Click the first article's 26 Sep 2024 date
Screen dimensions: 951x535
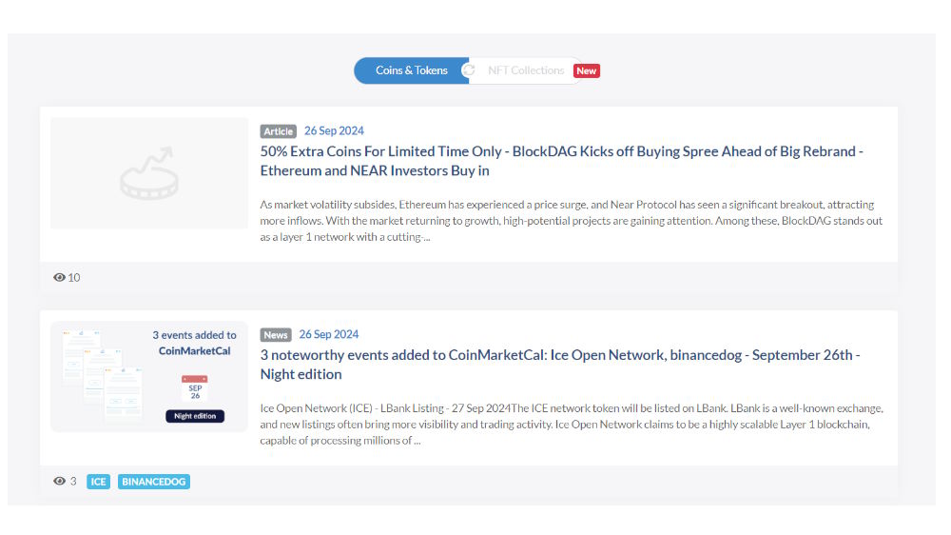pos(334,130)
